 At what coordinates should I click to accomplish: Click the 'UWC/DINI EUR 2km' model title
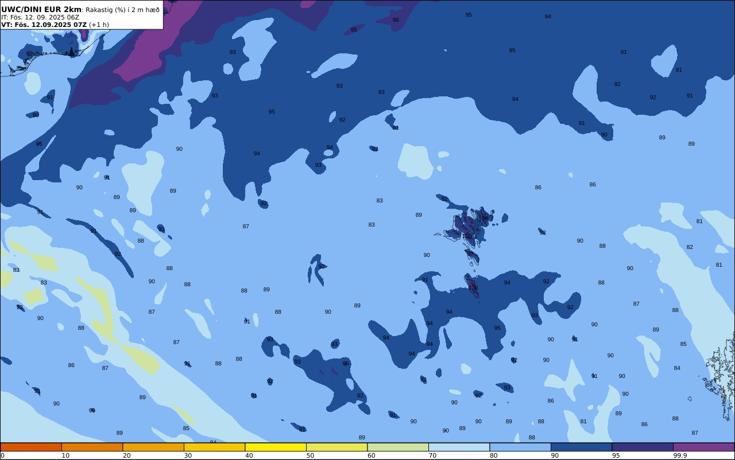click(41, 9)
